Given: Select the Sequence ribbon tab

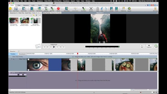Looking at the screenshot, I should tap(26, 5).
